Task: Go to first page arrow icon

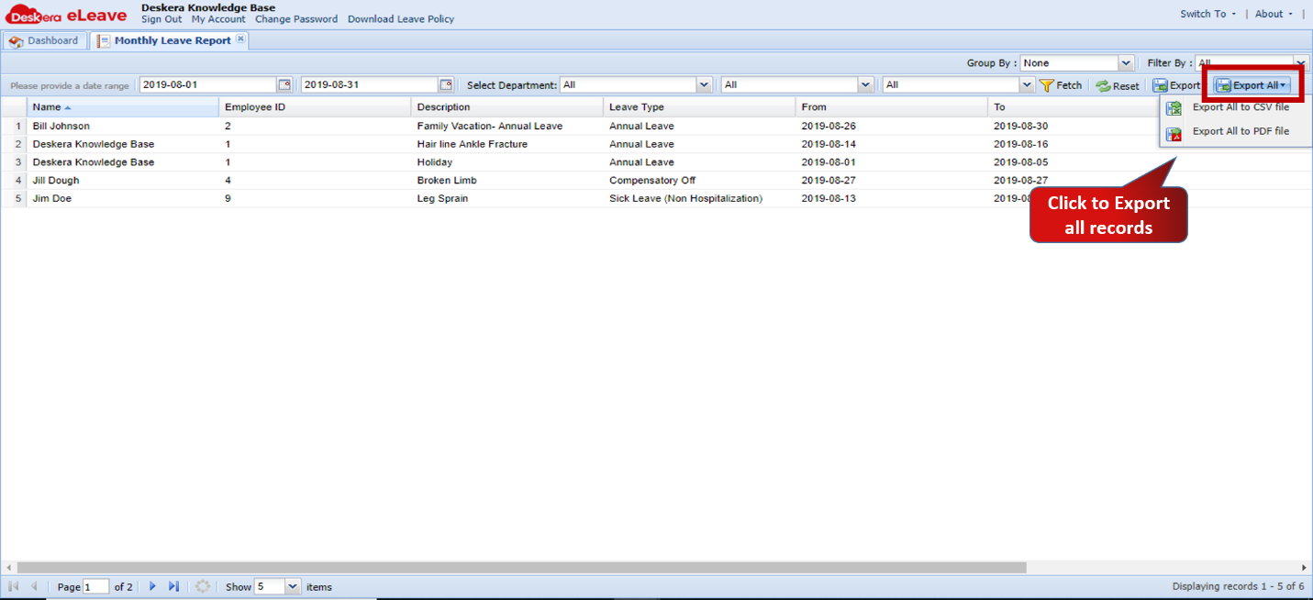Action: 14,586
